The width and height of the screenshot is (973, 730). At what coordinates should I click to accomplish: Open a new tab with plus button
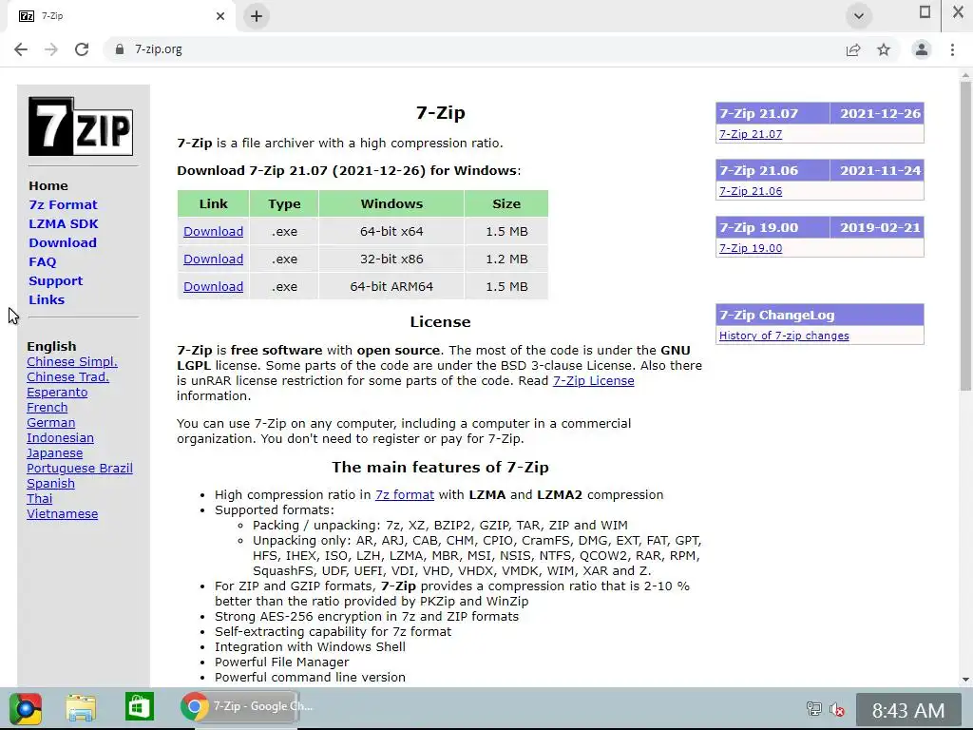click(x=257, y=16)
